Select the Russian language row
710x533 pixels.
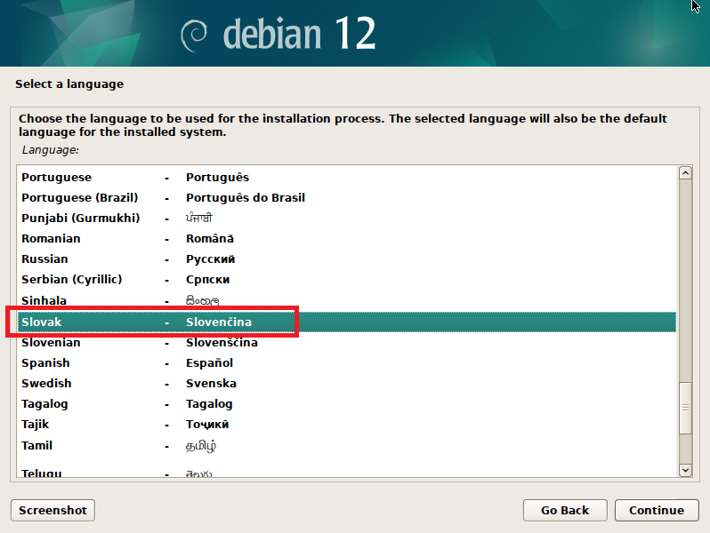coord(45,259)
